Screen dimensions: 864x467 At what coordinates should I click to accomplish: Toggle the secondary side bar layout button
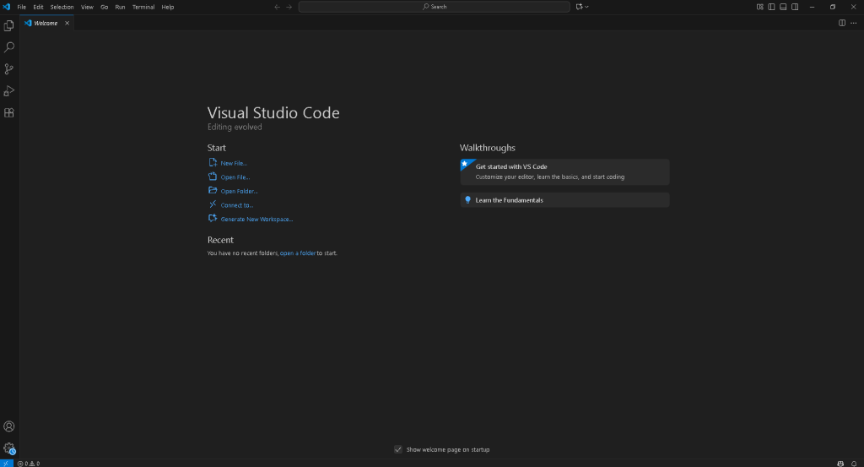tap(795, 7)
